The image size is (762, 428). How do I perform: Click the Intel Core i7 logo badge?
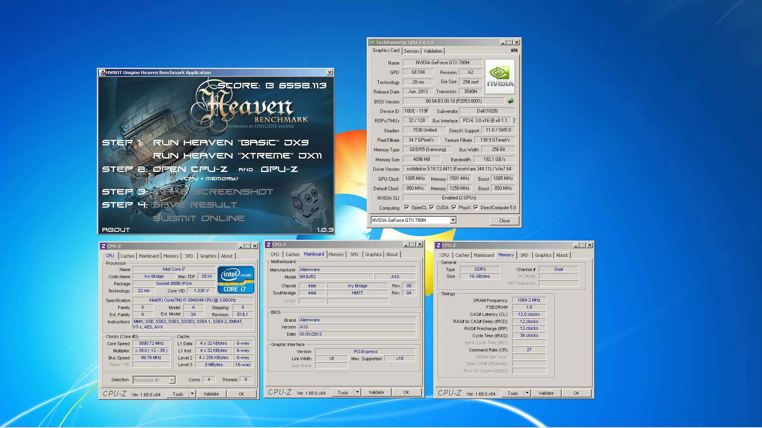(x=236, y=280)
